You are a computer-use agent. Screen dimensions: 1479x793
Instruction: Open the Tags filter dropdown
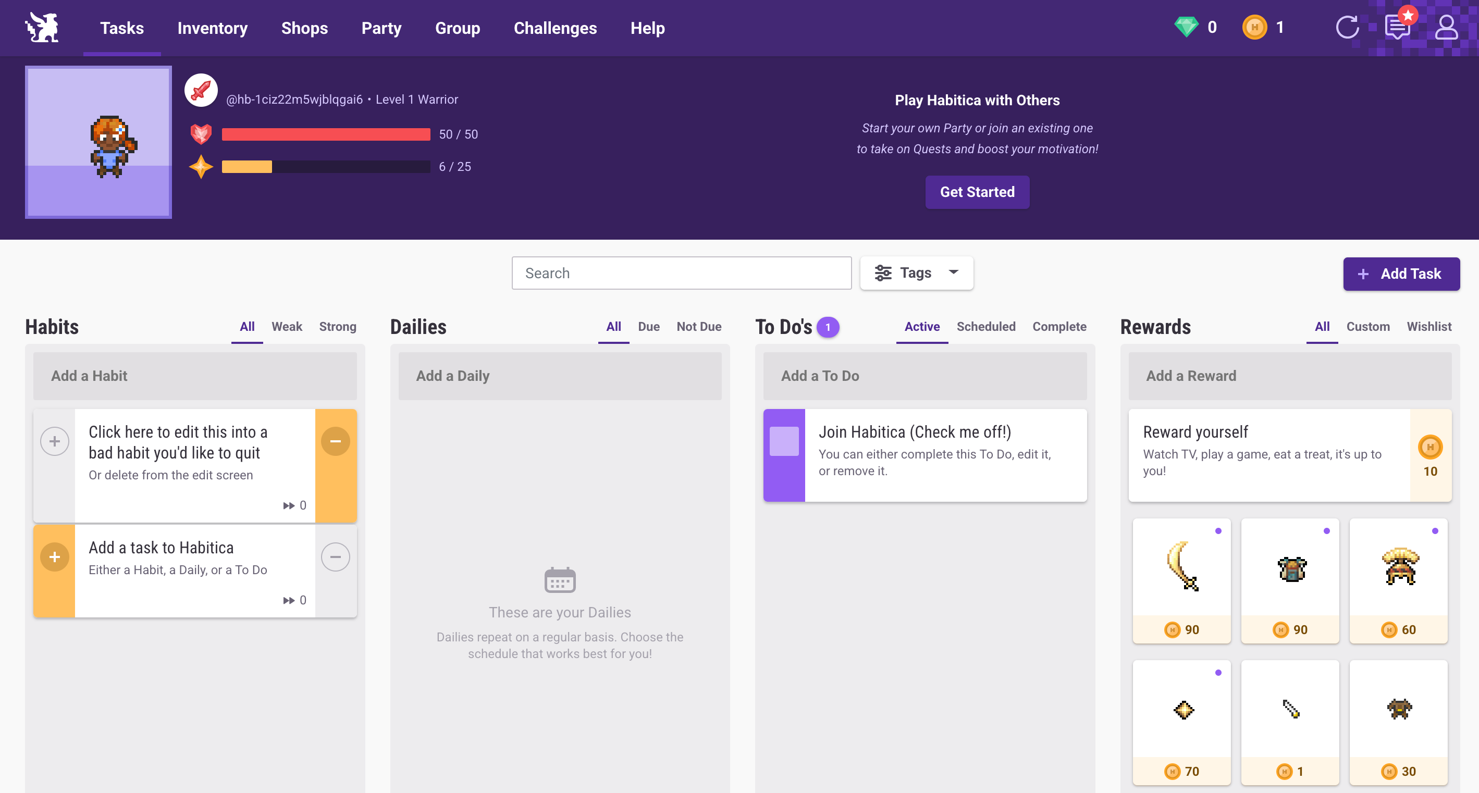pyautogui.click(x=916, y=272)
